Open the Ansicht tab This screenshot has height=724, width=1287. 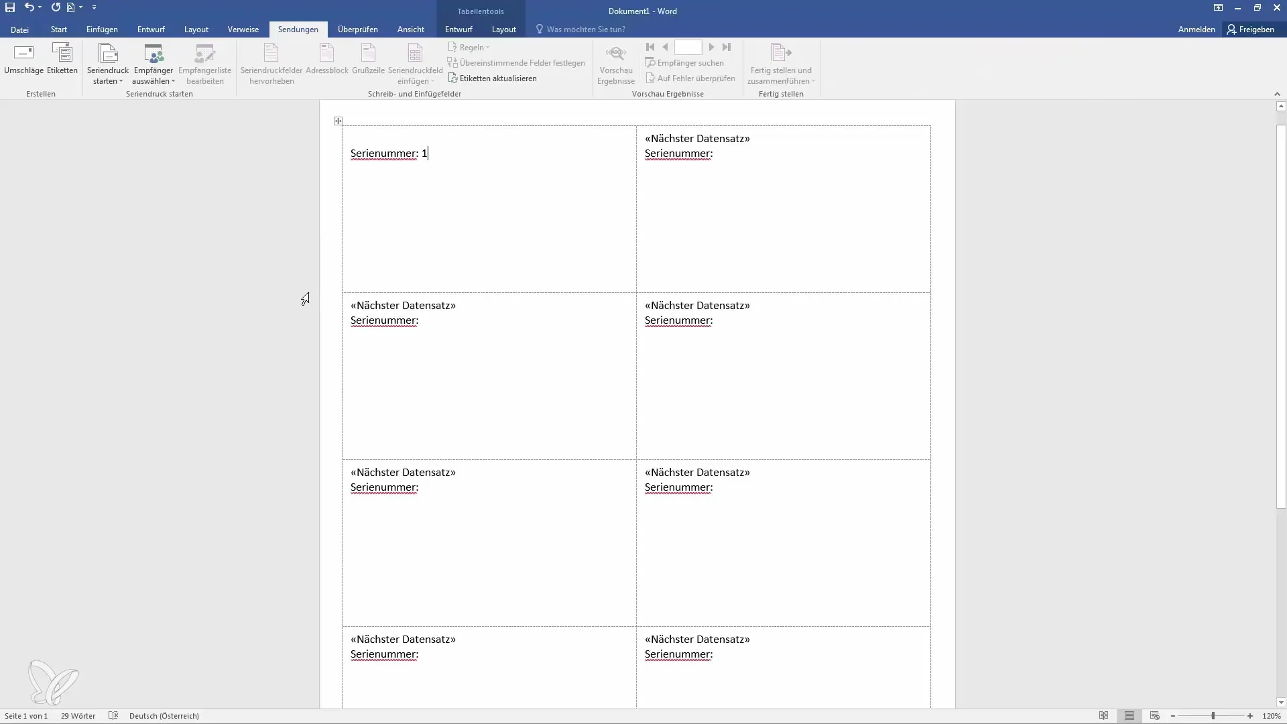[410, 29]
